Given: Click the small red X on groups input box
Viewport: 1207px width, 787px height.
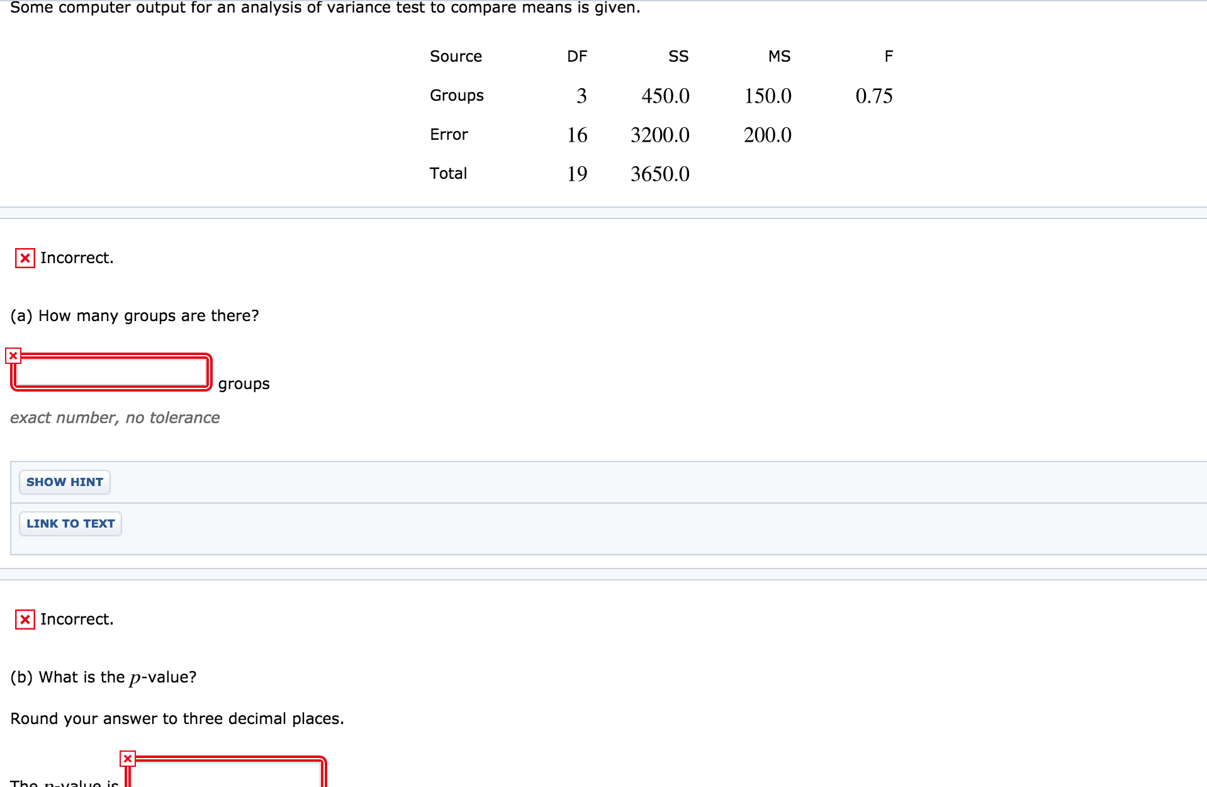Looking at the screenshot, I should [13, 356].
